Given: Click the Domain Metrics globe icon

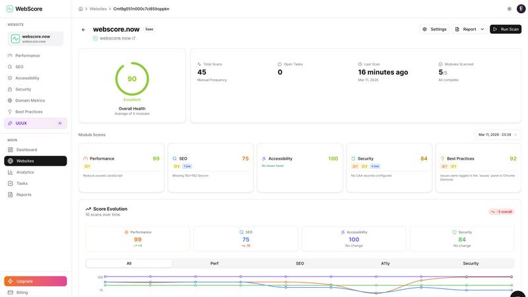Looking at the screenshot, I should tap(10, 100).
